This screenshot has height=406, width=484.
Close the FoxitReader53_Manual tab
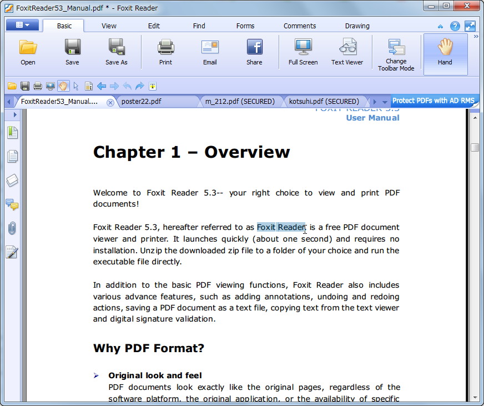coord(110,103)
